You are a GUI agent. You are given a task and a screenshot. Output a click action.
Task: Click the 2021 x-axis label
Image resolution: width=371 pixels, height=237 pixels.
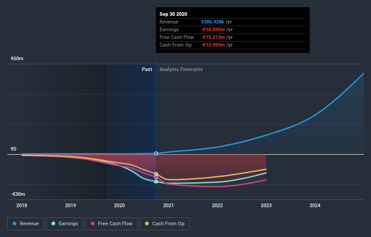click(169, 205)
